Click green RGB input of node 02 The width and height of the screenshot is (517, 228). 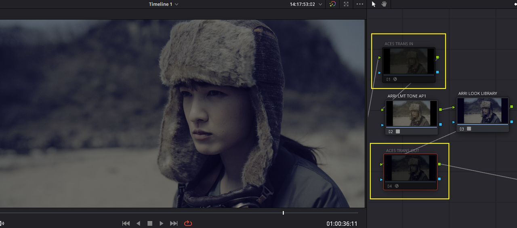pos(382,110)
